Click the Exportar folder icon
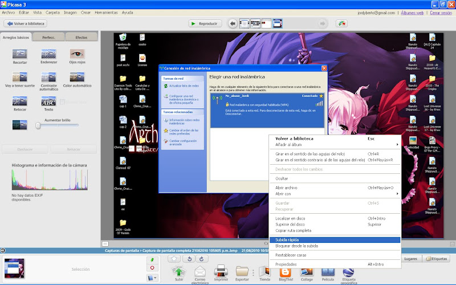The width and height of the screenshot is (456, 285). tap(242, 272)
